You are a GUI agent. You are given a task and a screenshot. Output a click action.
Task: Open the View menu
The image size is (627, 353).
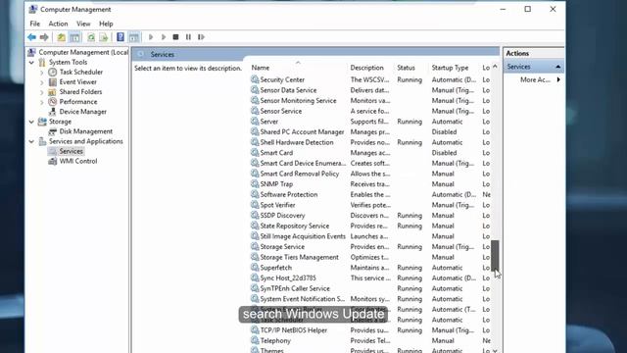point(83,24)
